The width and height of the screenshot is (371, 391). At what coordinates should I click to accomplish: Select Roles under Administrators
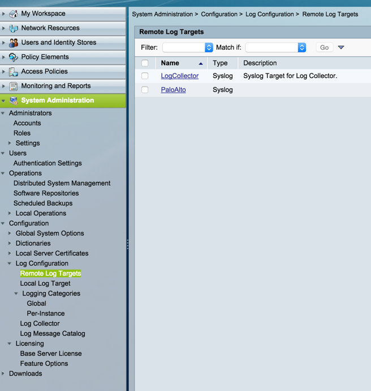tap(22, 133)
